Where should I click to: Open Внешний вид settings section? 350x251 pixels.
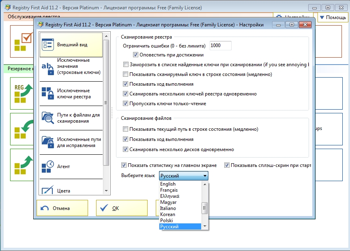71,45
